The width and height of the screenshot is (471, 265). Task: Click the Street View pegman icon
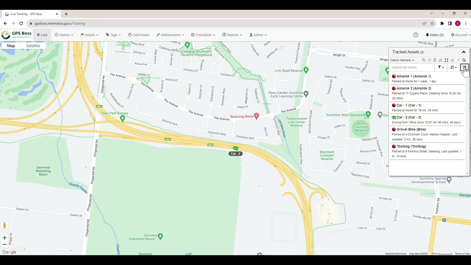pyautogui.click(x=4, y=225)
